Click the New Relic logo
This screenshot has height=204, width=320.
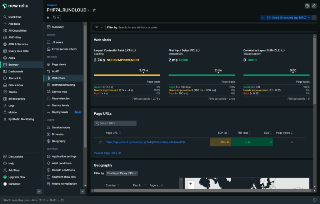[16, 6]
